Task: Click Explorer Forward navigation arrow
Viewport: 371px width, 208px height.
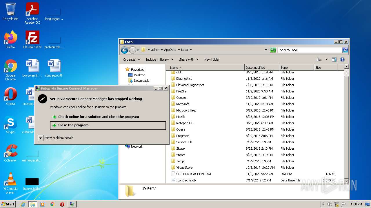Action: (132, 50)
